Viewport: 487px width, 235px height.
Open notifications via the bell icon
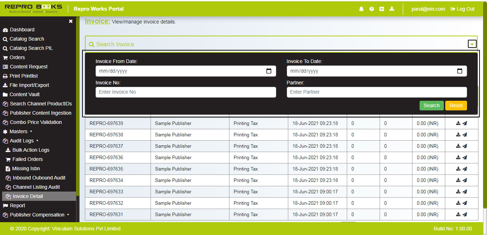coord(361,9)
